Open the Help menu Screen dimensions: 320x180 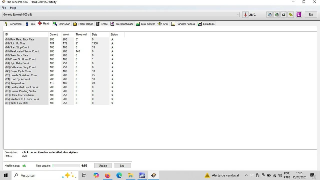click(13, 8)
